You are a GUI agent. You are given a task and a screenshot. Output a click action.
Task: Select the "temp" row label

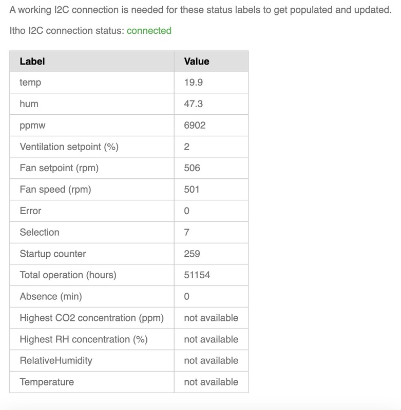tap(30, 83)
